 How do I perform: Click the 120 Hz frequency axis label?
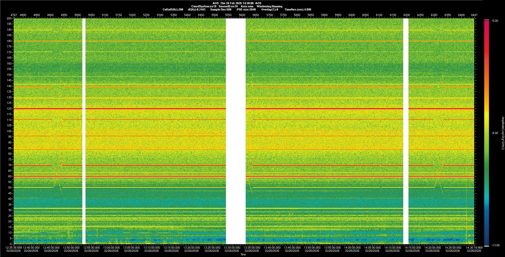pos(9,109)
